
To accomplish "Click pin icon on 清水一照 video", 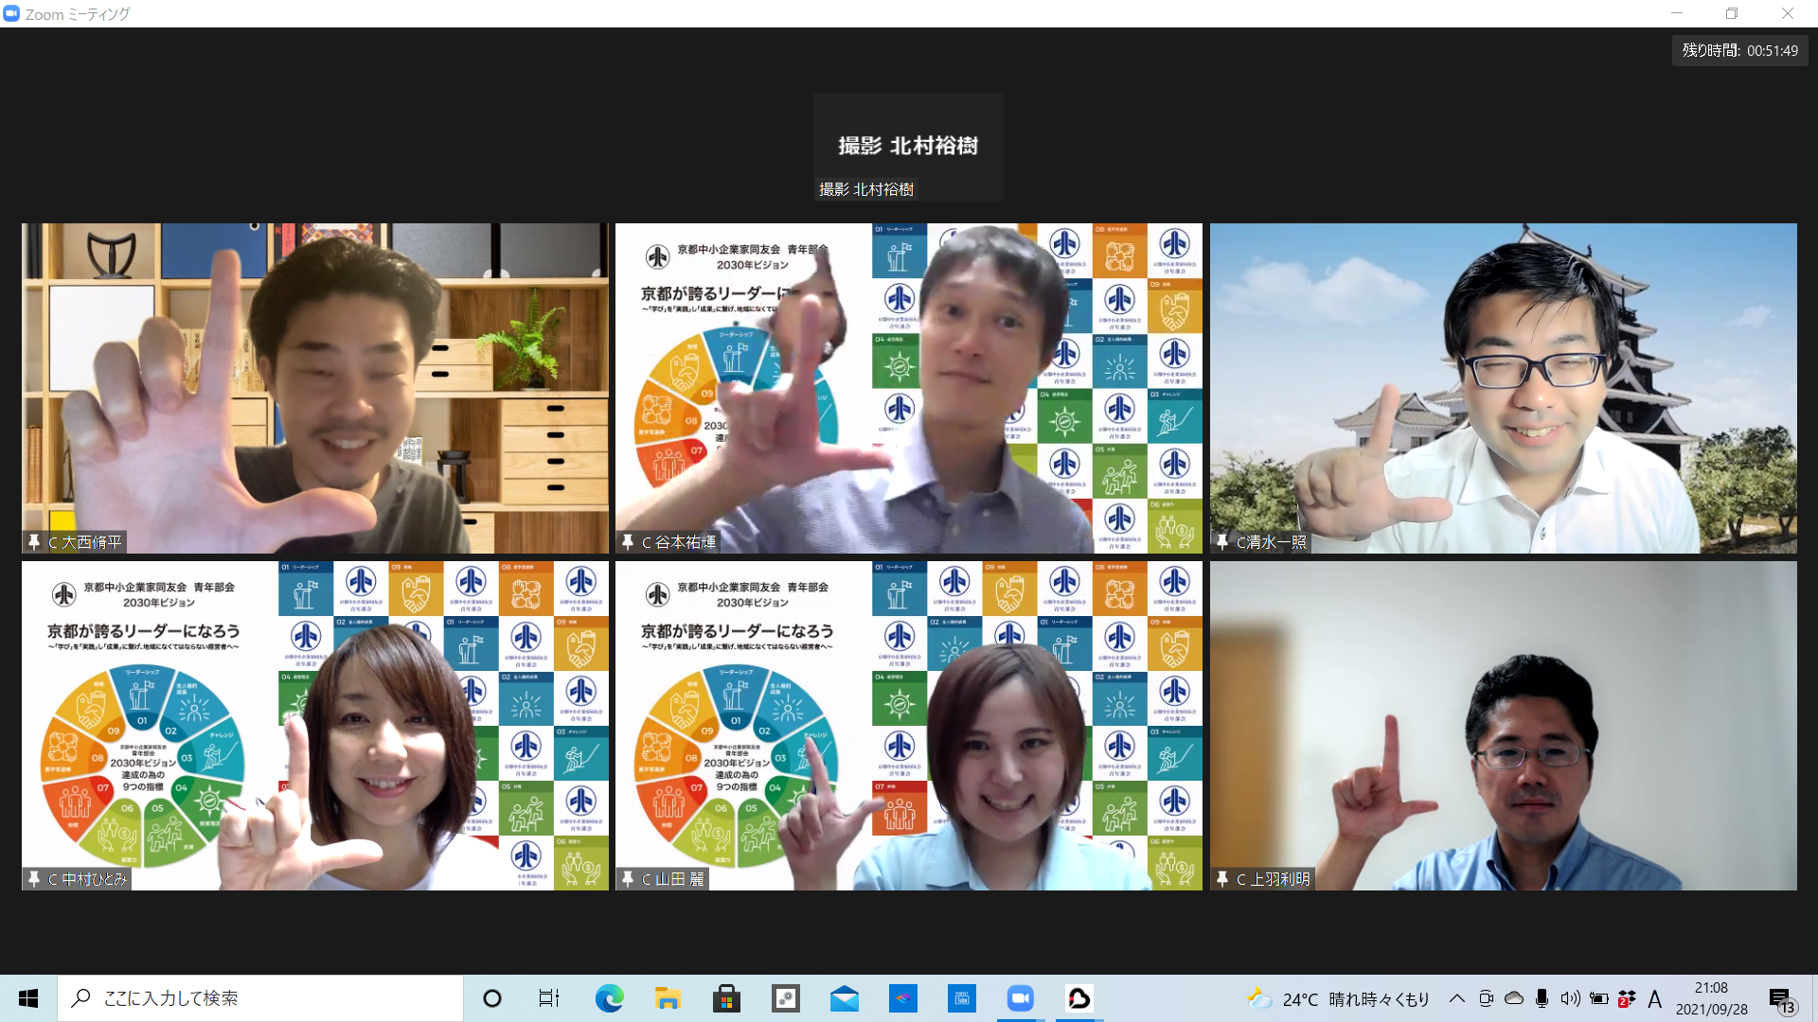I will [x=1221, y=542].
